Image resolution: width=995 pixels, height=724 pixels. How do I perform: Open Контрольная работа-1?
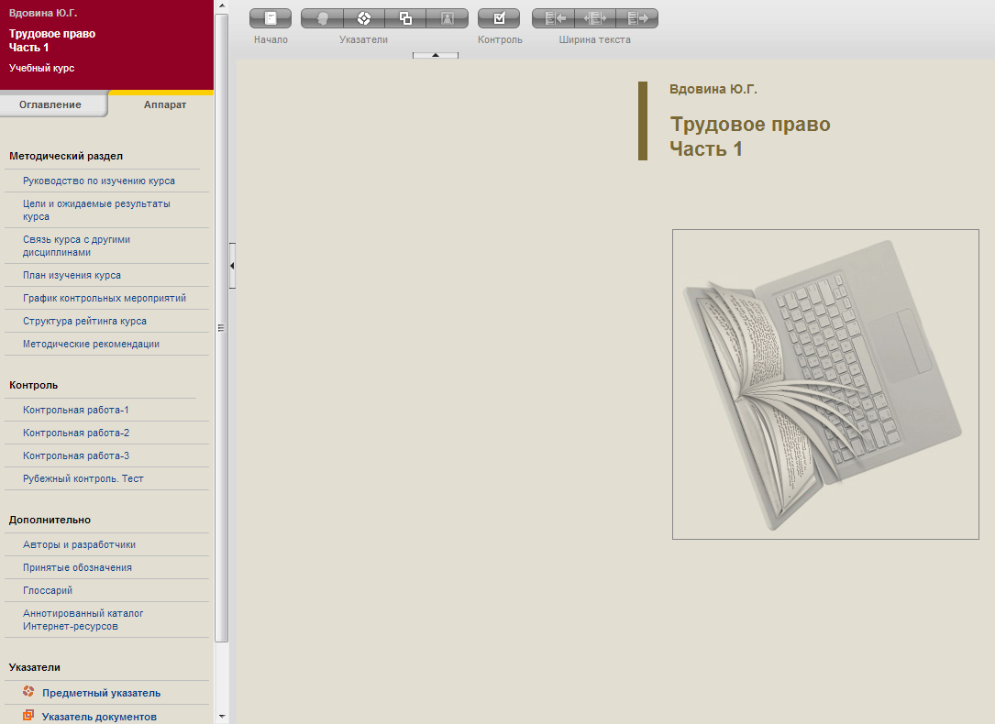[76, 410]
